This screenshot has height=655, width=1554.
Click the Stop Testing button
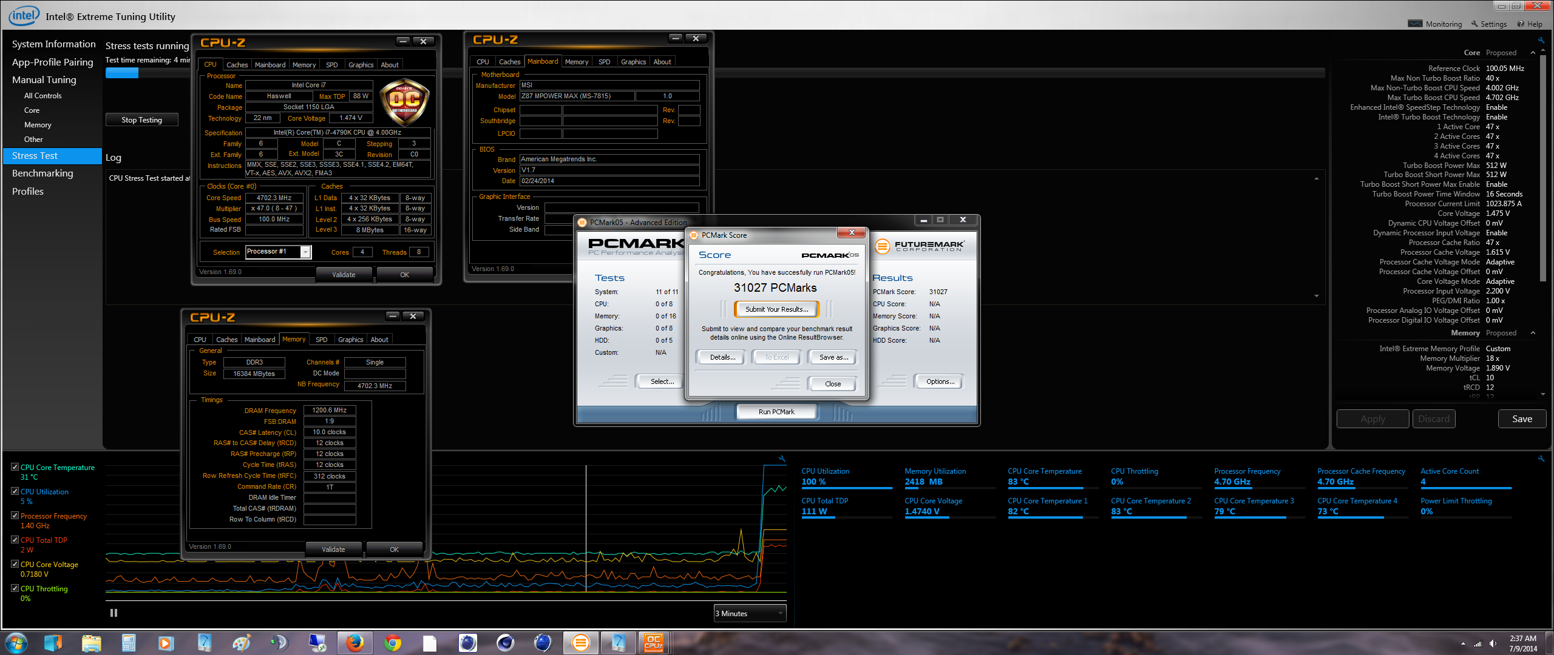point(141,120)
